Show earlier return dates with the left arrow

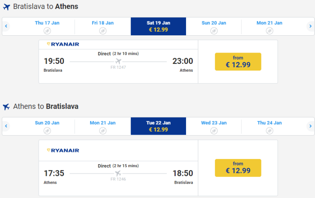pyautogui.click(x=6, y=126)
